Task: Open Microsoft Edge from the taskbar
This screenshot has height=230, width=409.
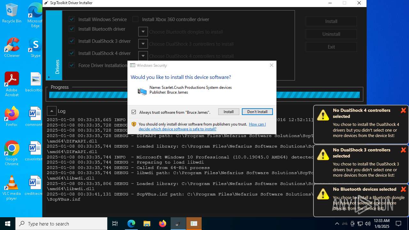Action: [x=131, y=224]
